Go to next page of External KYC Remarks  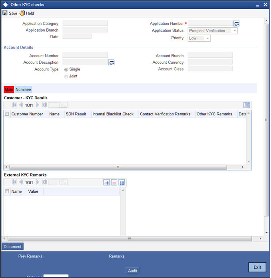click(37, 182)
